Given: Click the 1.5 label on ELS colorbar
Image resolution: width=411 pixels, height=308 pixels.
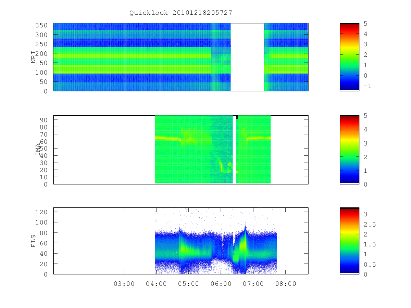Looking at the screenshot, I should point(369,244).
